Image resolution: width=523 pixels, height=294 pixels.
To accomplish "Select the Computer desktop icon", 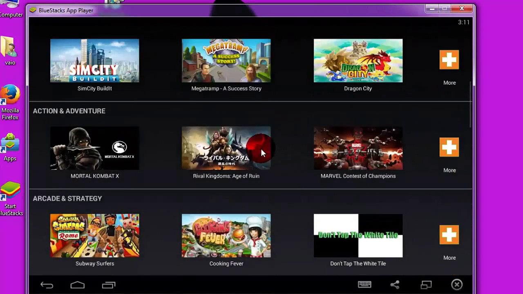I will pos(10,9).
